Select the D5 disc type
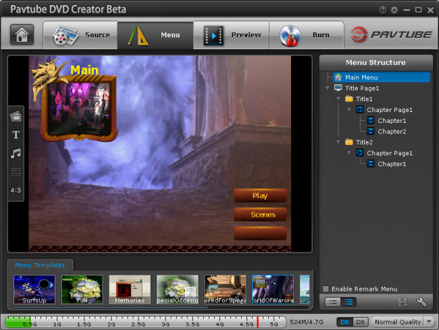This screenshot has height=330, width=439. [345, 322]
